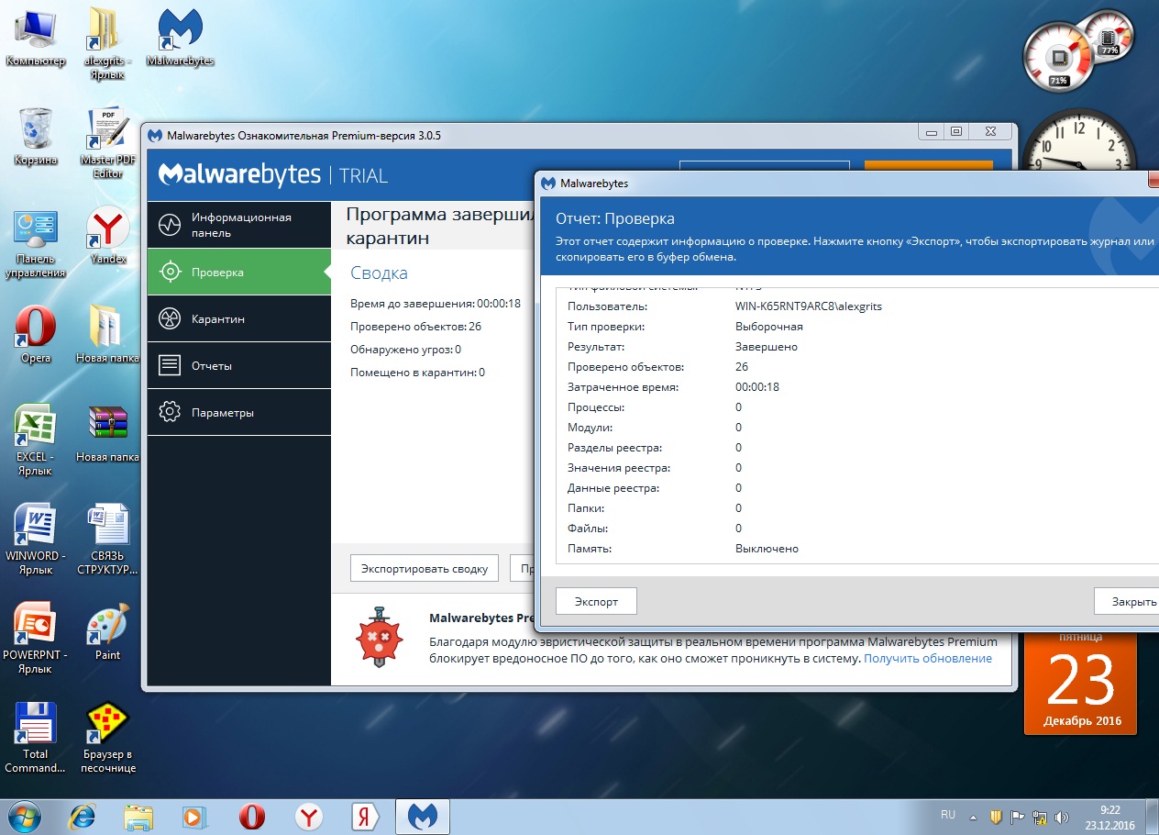The image size is (1159, 835).
Task: Launch the POWERPNT - Ярлык shortcut
Action: (36, 639)
